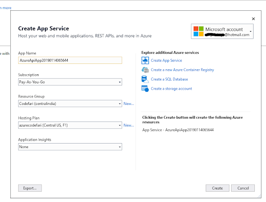Viewport: 266px width, 202px height.
Task: Expand the Resource Group Codefari dropdown
Action: click(70, 104)
